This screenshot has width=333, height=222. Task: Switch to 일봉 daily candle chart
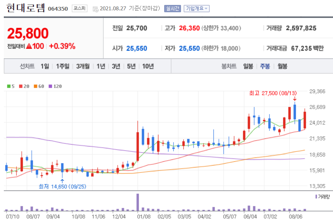(248, 66)
